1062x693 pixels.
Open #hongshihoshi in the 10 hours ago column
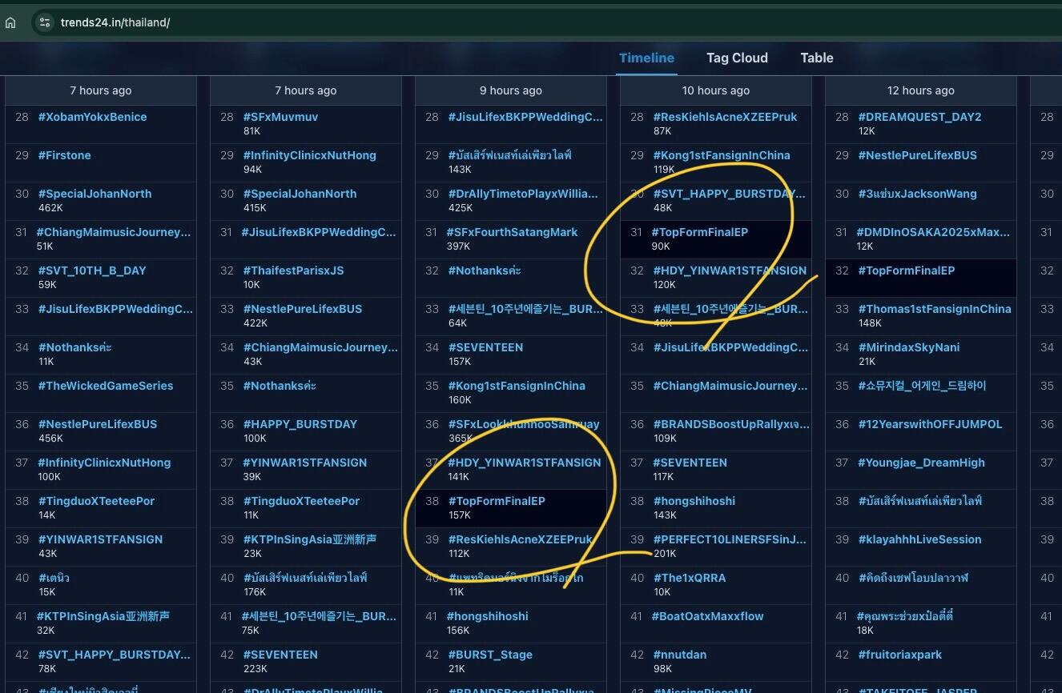(694, 501)
